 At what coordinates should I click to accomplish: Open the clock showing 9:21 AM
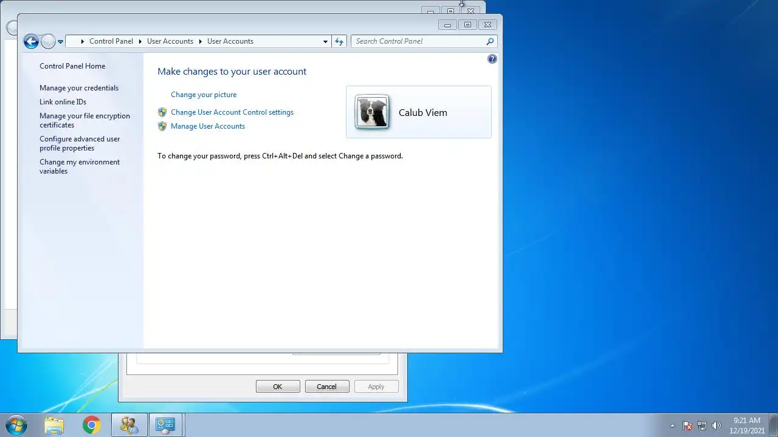747,425
